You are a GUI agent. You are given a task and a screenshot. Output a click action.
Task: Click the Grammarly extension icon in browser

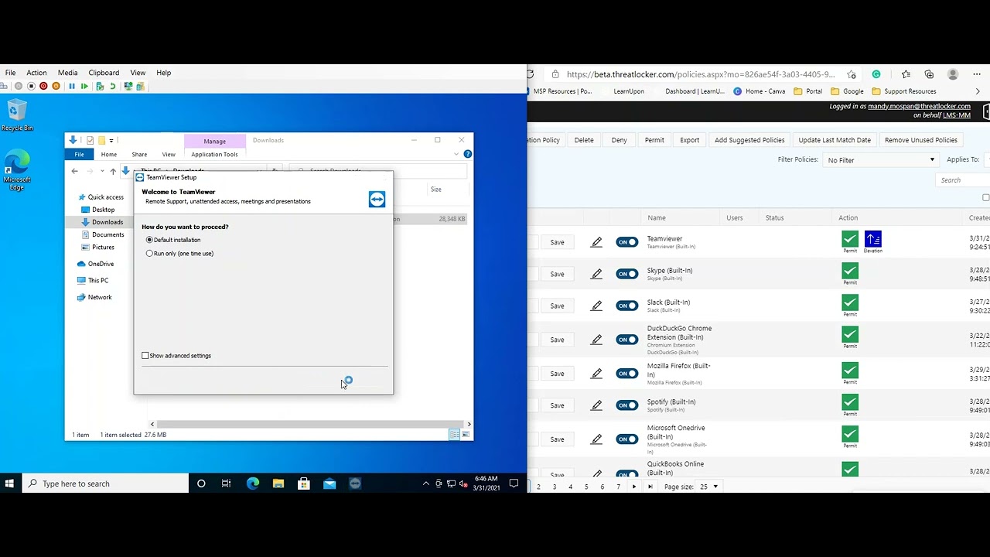click(876, 74)
